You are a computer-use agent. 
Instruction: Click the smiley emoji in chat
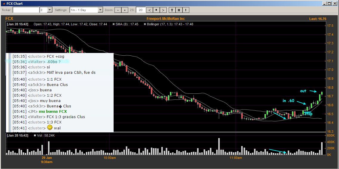click(x=50, y=127)
